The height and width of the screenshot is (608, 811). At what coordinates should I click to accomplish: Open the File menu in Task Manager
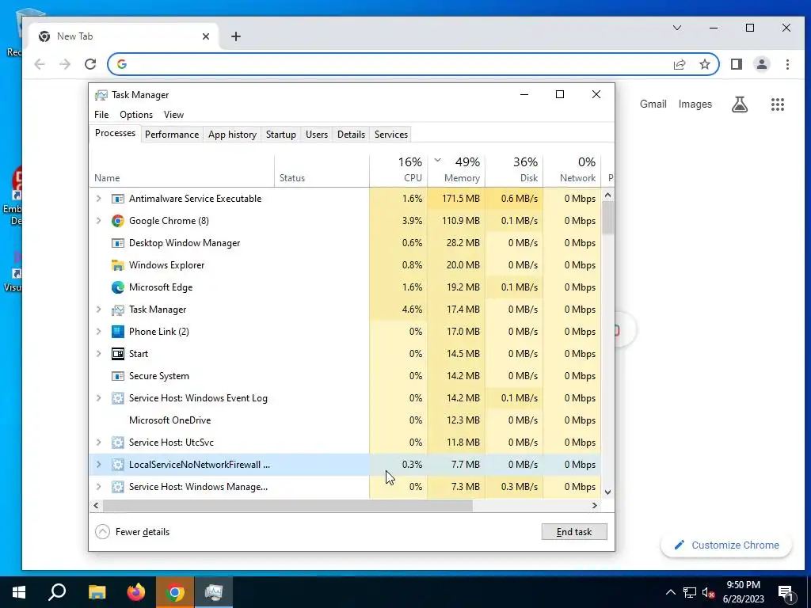[x=101, y=115]
